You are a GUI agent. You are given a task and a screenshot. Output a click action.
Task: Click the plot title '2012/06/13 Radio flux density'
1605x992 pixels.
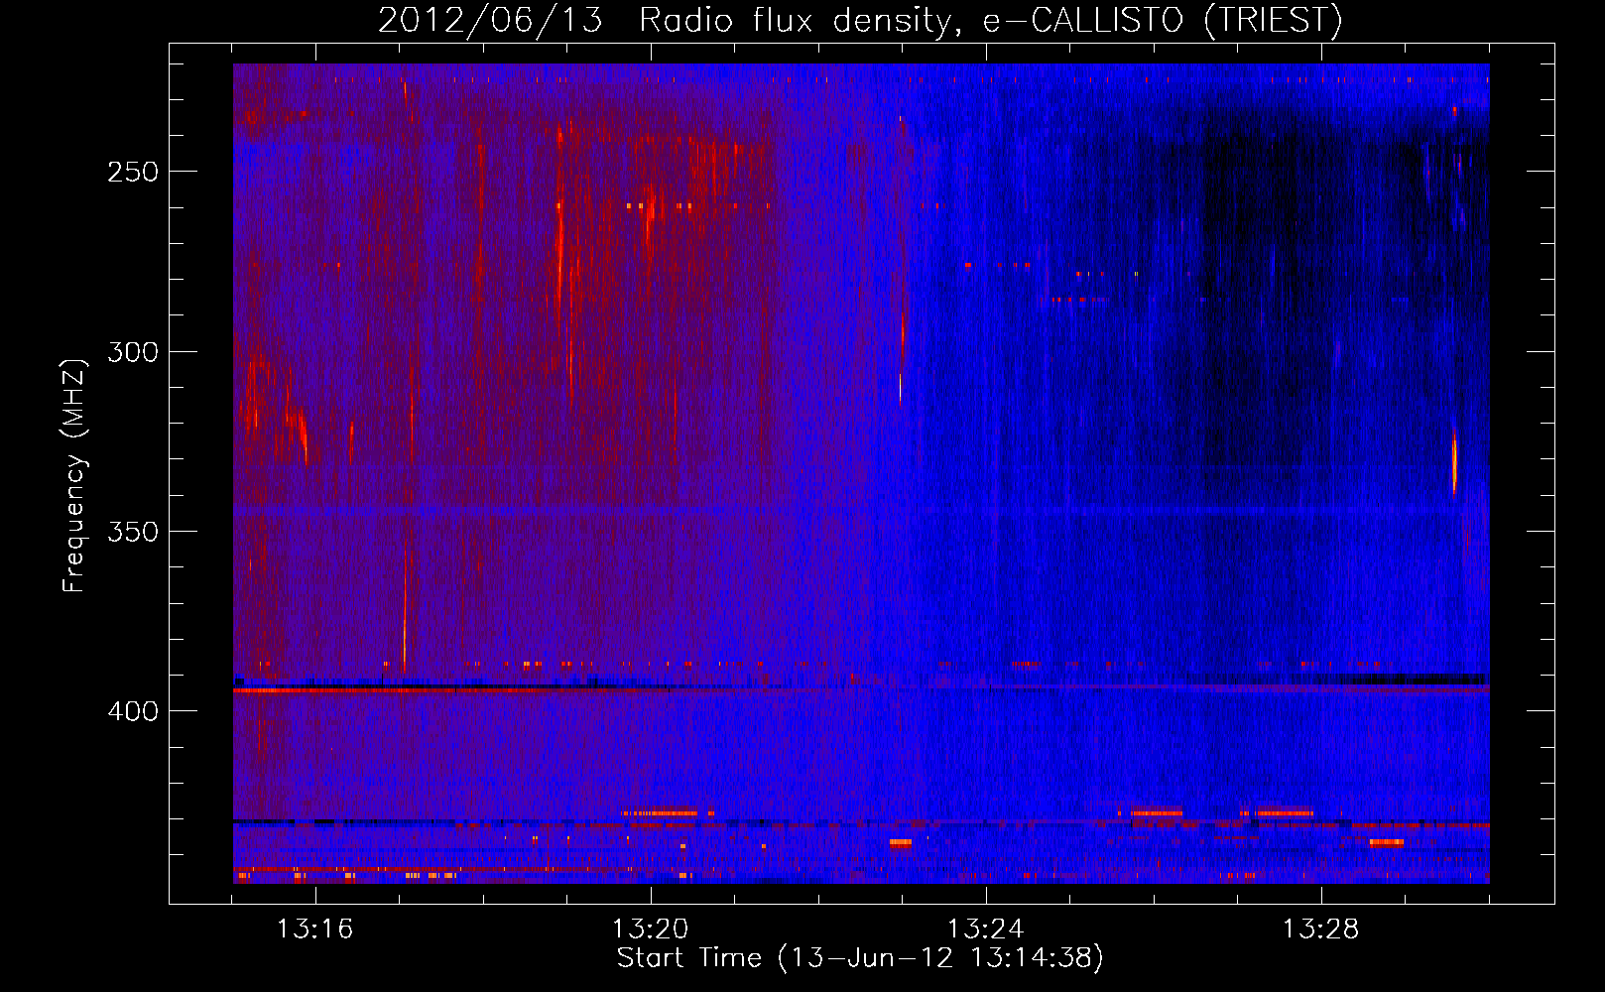[860, 21]
